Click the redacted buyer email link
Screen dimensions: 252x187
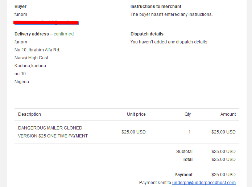coord(46,22)
